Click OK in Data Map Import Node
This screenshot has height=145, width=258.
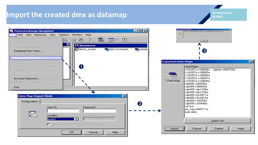click(x=72, y=132)
